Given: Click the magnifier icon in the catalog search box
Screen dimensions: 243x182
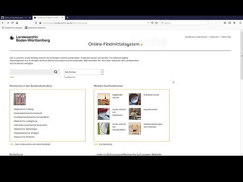Looking at the screenshot, I should [x=56, y=72].
